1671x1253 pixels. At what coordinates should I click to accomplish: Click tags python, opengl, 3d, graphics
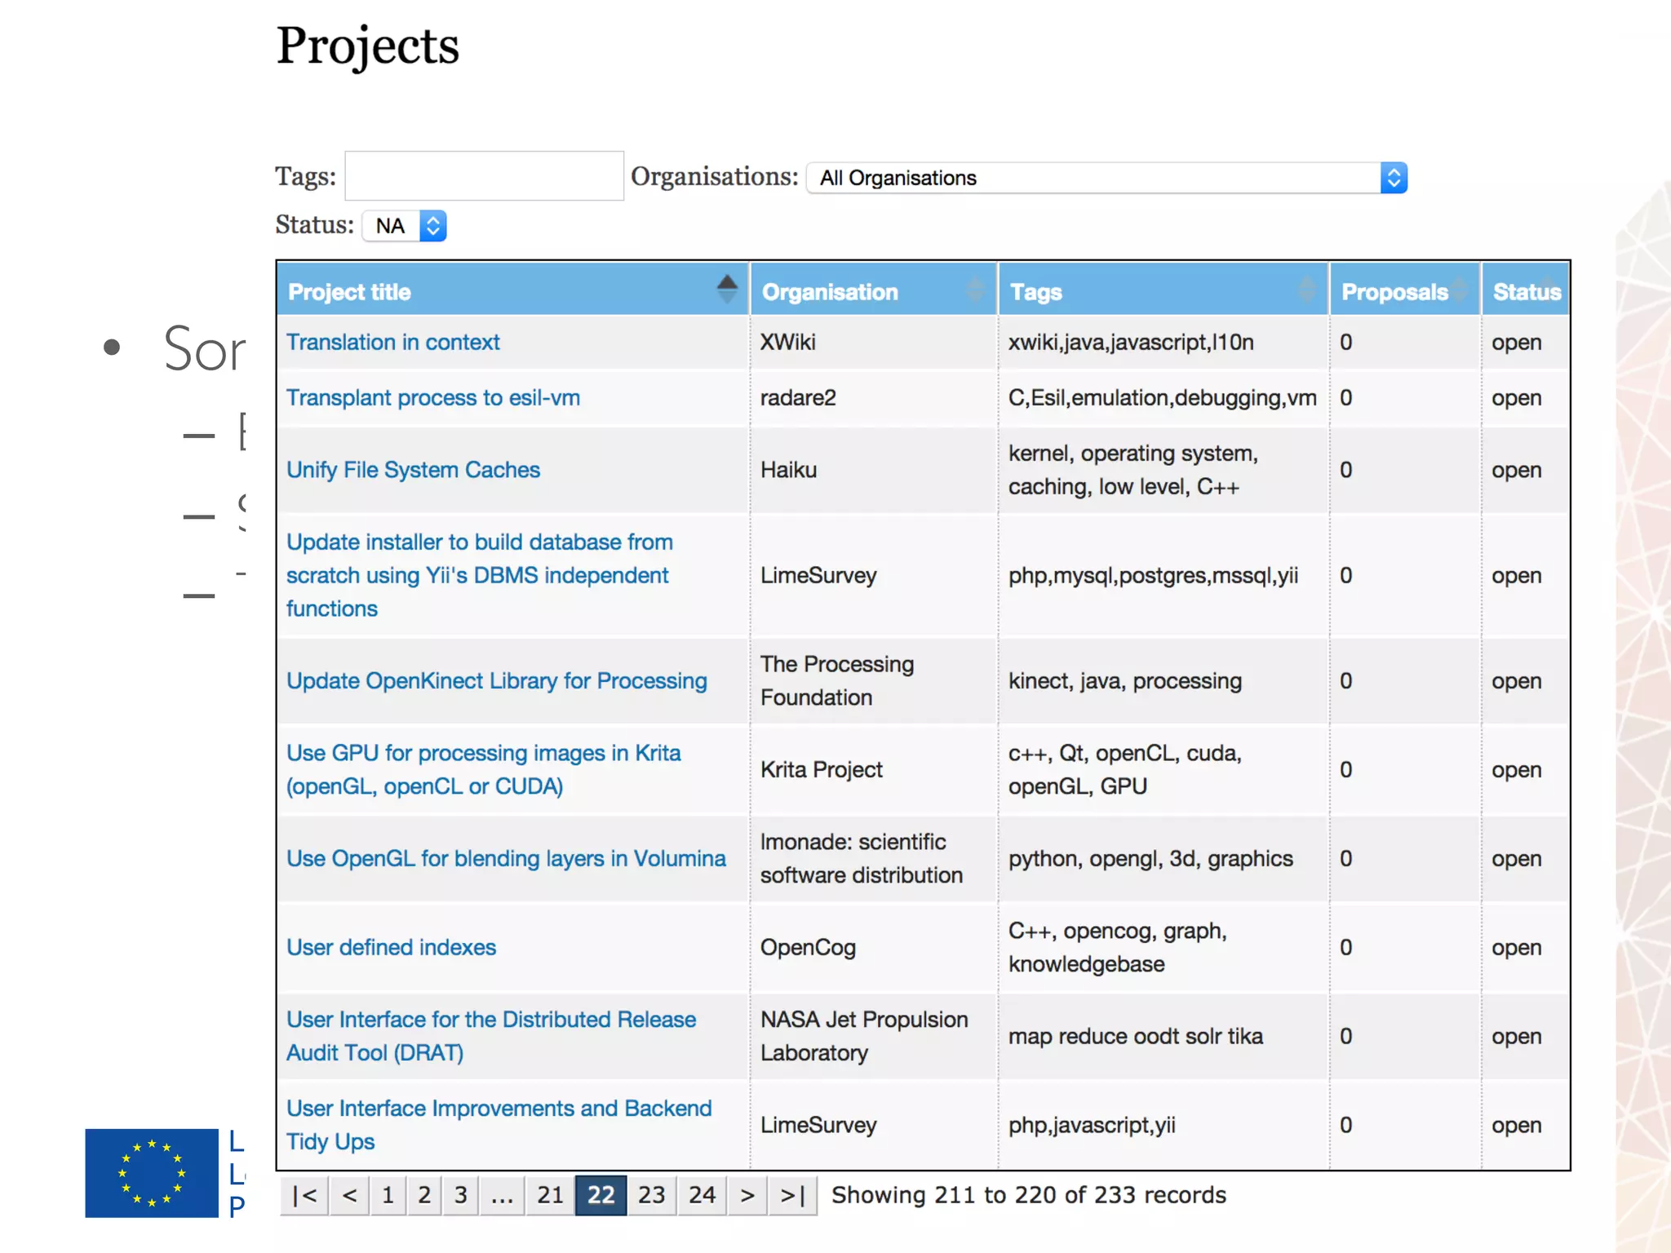coord(1150,858)
